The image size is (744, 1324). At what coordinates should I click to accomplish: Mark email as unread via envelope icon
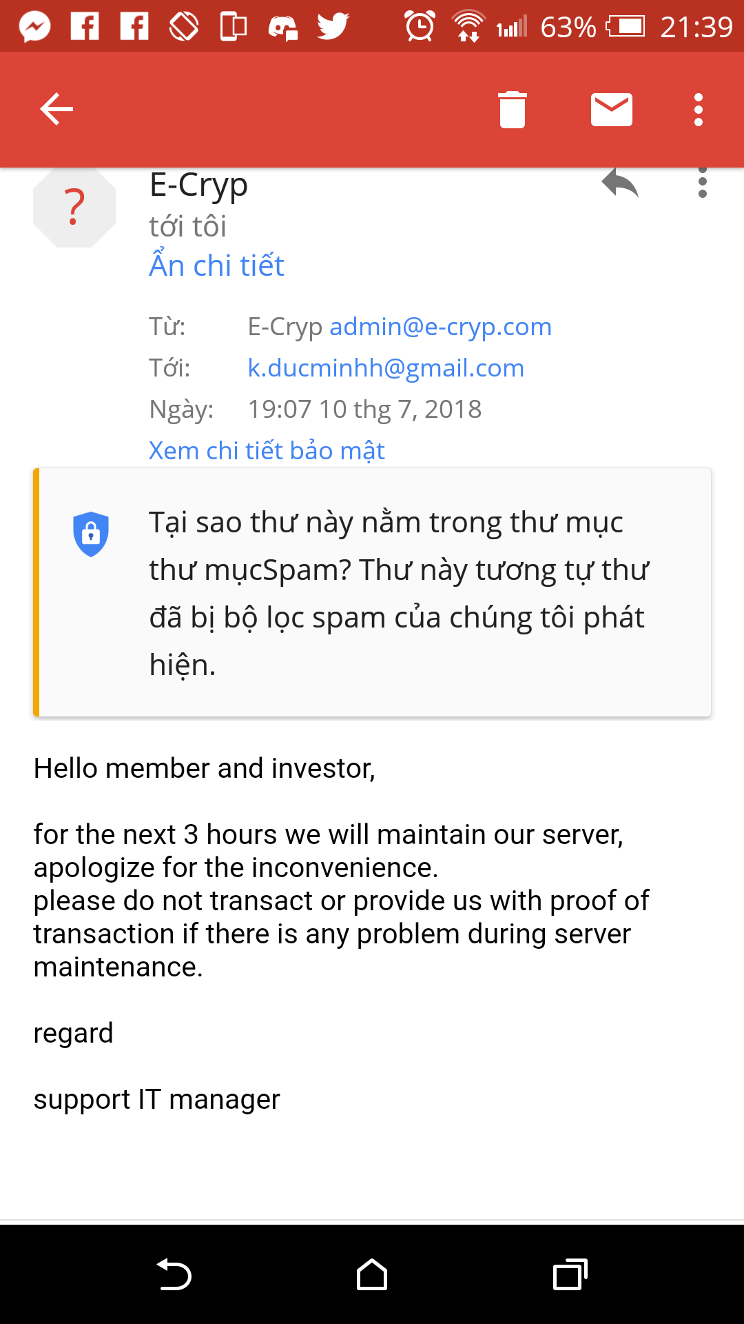pos(612,110)
